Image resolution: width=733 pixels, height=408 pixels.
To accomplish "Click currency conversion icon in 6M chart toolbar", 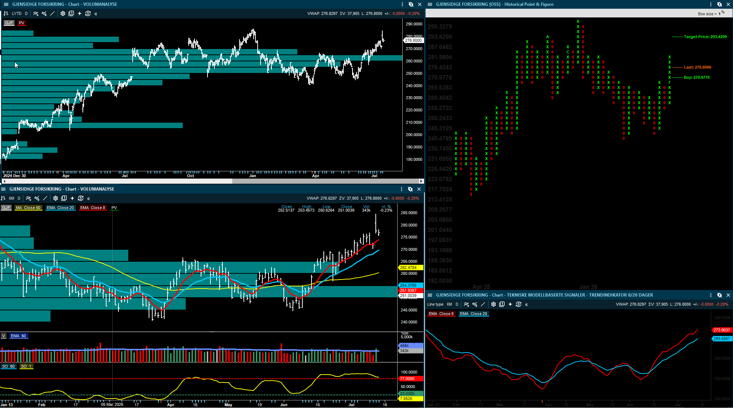I will pyautogui.click(x=81, y=198).
